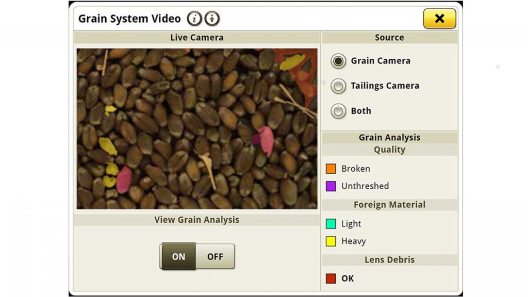This screenshot has width=528, height=297.
Task: Select Tailings Camera as source
Action: click(x=338, y=86)
